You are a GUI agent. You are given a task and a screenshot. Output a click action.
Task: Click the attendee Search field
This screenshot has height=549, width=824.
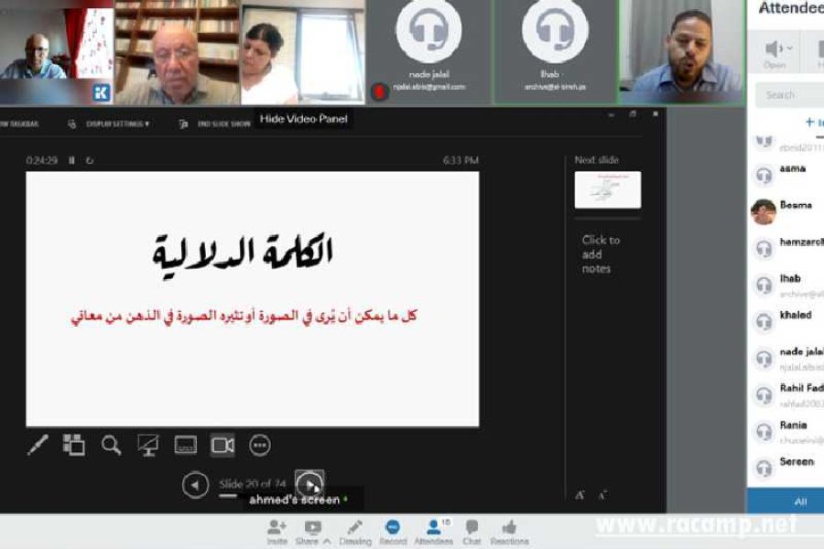[789, 95]
